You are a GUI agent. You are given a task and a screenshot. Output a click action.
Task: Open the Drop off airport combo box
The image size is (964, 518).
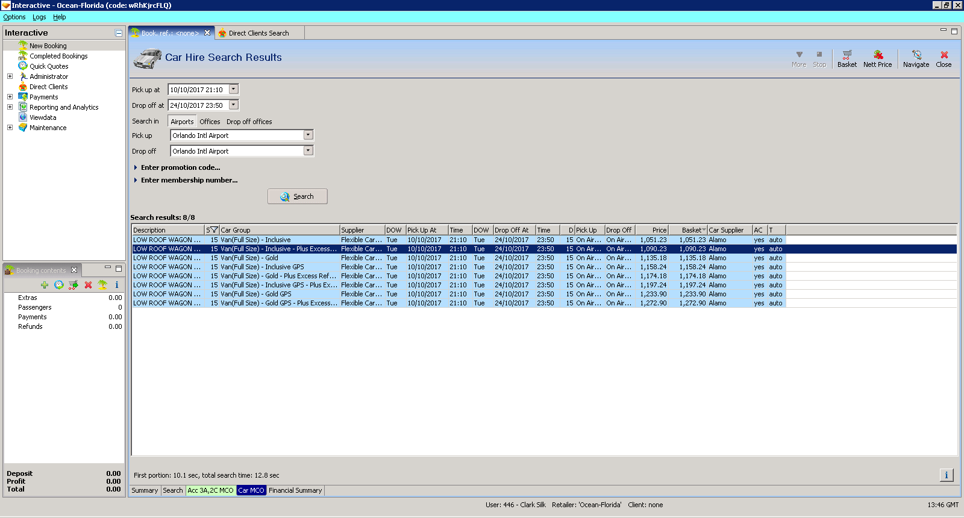[x=308, y=151]
